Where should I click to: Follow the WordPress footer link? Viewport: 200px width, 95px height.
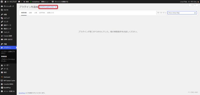(x=22, y=93)
